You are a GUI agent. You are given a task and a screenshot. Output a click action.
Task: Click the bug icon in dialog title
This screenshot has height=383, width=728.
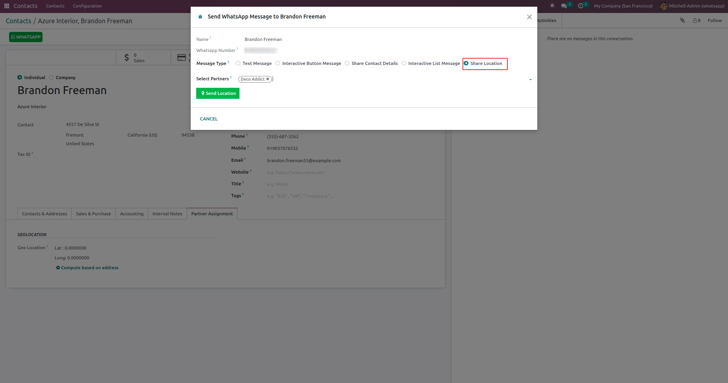(200, 17)
